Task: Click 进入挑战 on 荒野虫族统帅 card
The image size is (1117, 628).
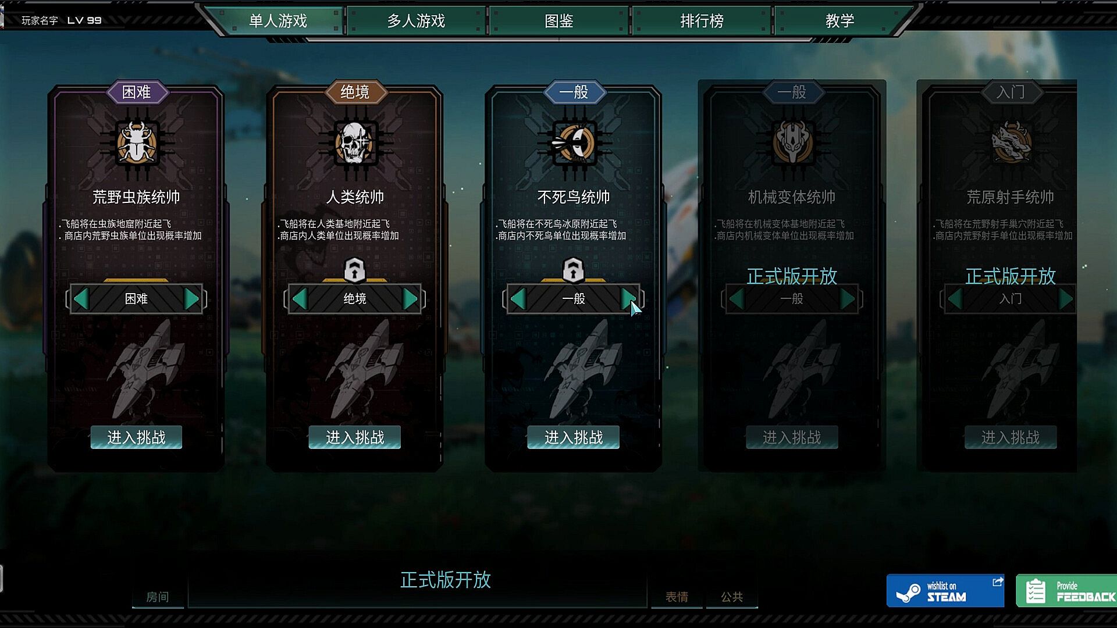Action: 136,437
